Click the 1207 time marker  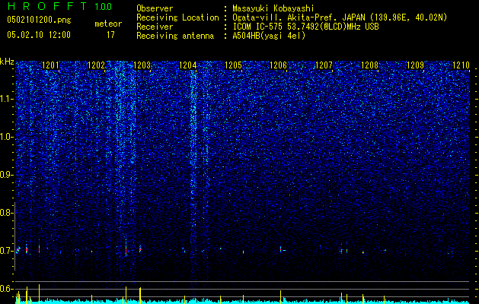click(x=324, y=65)
